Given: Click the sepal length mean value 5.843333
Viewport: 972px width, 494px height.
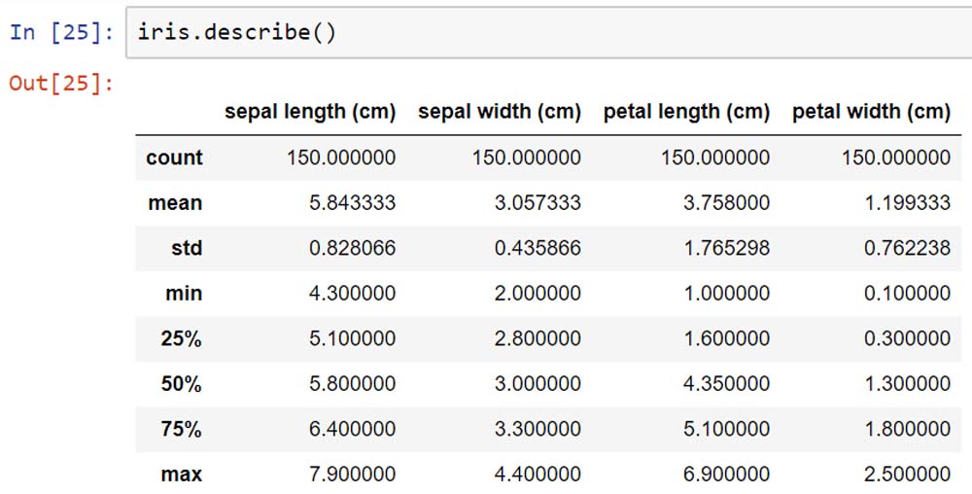Looking at the screenshot, I should (x=352, y=203).
